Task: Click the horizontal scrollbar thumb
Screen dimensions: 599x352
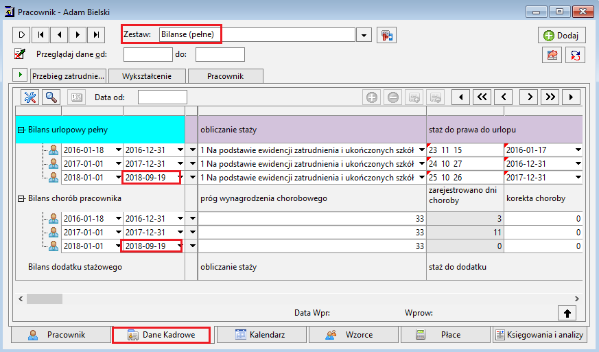Action: click(45, 299)
